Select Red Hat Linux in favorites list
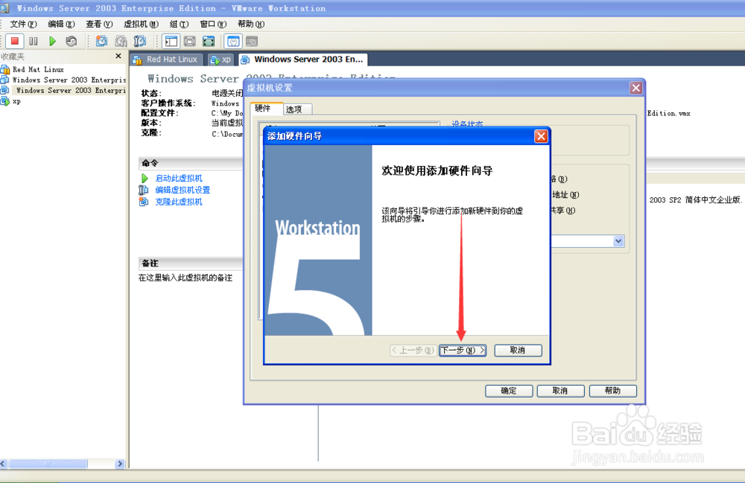The height and width of the screenshot is (483, 745). (x=38, y=69)
